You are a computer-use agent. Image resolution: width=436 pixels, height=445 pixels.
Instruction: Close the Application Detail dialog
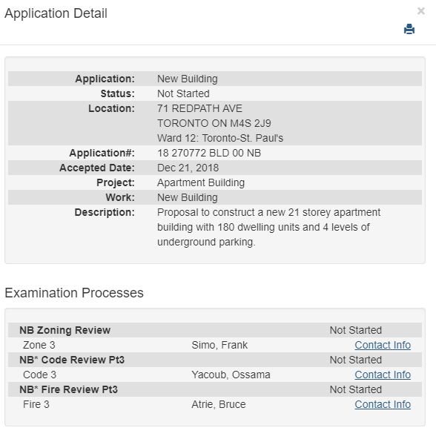click(421, 11)
